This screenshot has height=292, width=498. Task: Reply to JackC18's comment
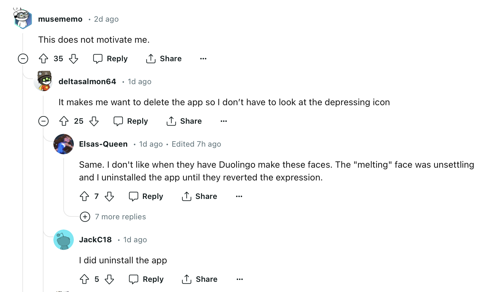pyautogui.click(x=146, y=279)
